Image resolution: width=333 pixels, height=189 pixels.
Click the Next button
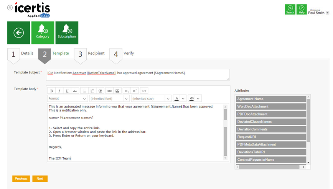pyautogui.click(x=40, y=179)
